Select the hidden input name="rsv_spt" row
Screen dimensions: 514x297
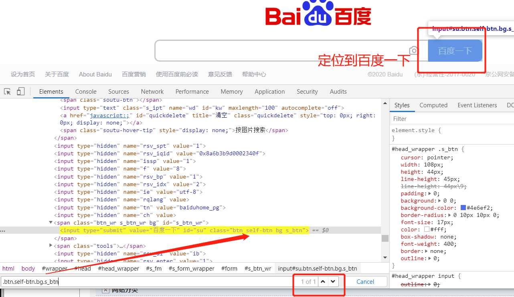click(130, 146)
